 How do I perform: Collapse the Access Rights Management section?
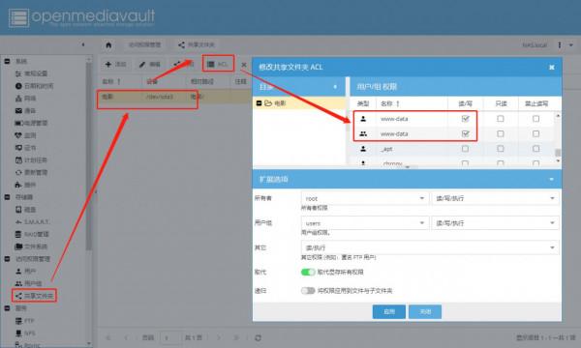coord(7,259)
